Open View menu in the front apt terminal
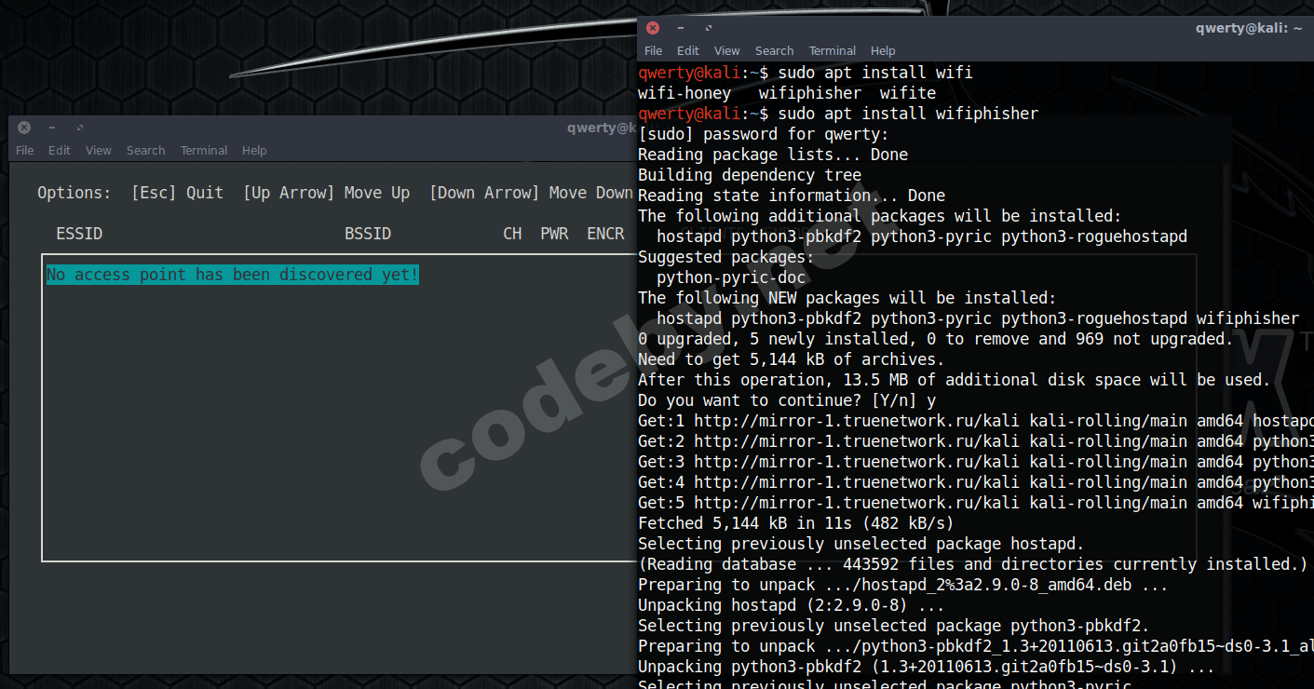1314x689 pixels. pyautogui.click(x=727, y=51)
